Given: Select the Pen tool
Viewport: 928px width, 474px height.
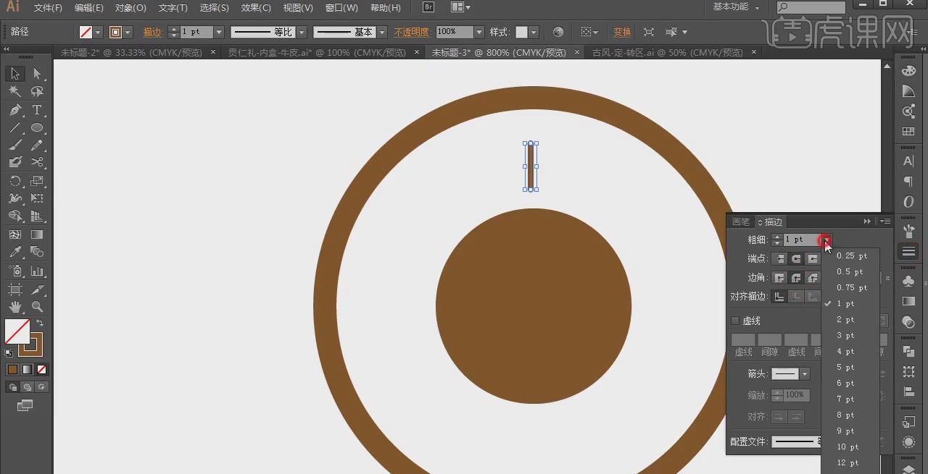Looking at the screenshot, I should (15, 110).
